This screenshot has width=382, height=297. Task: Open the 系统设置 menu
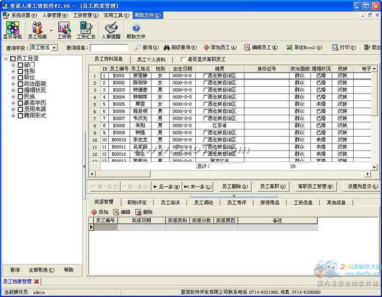pyautogui.click(x=24, y=15)
